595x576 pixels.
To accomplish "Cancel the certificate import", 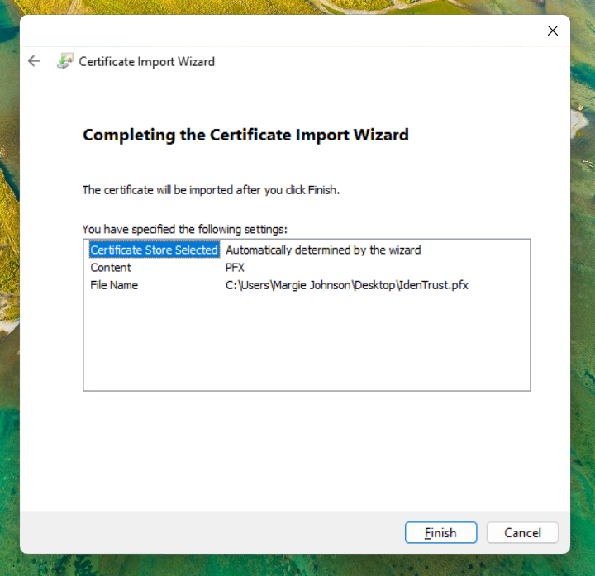I will click(522, 533).
